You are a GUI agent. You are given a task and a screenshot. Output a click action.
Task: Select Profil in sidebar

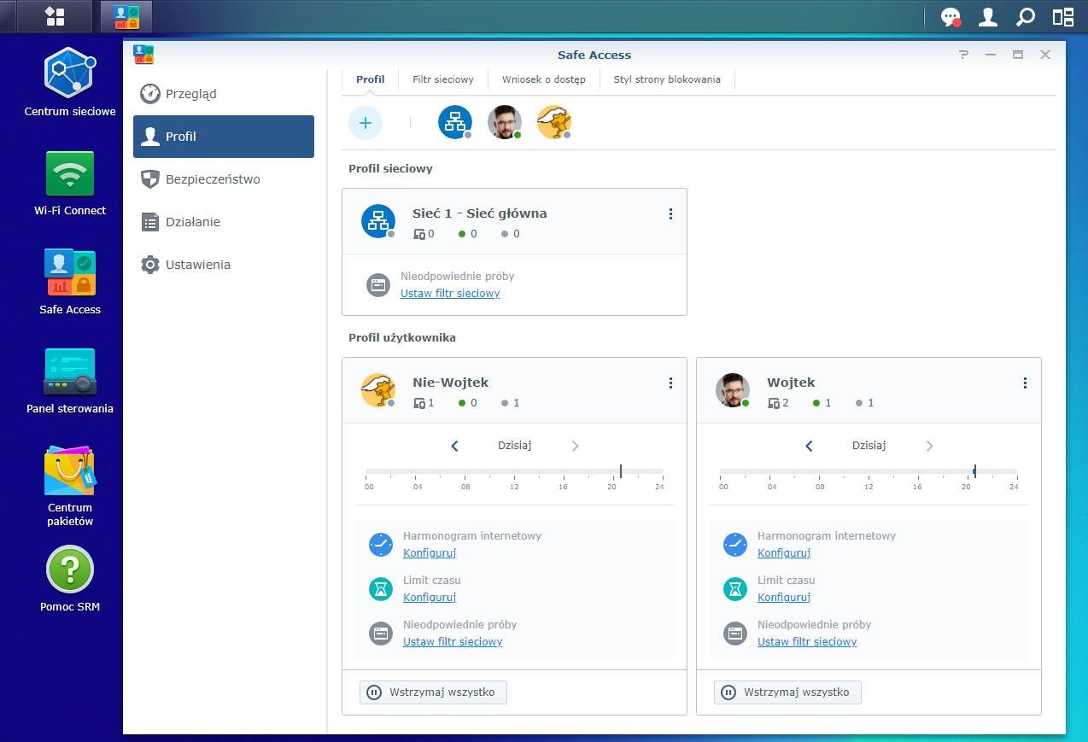pyautogui.click(x=224, y=137)
